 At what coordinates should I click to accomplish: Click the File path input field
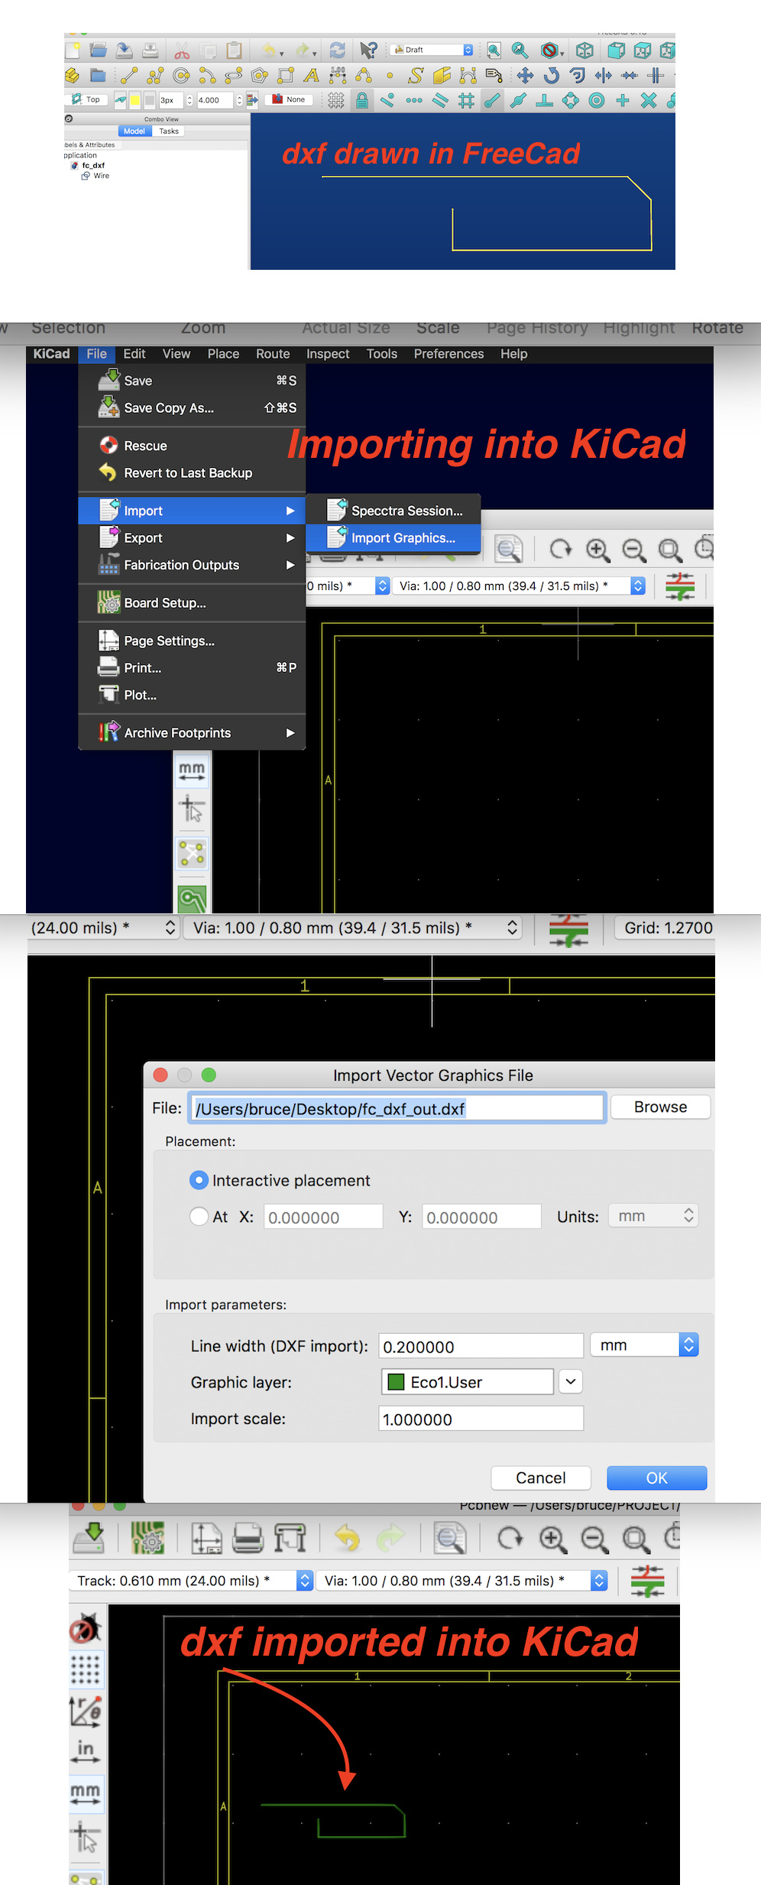pyautogui.click(x=397, y=1108)
